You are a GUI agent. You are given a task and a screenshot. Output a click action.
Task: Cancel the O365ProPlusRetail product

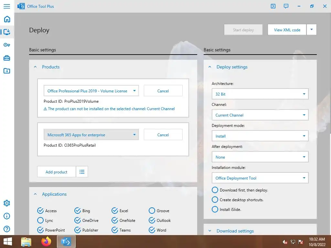coord(163,135)
